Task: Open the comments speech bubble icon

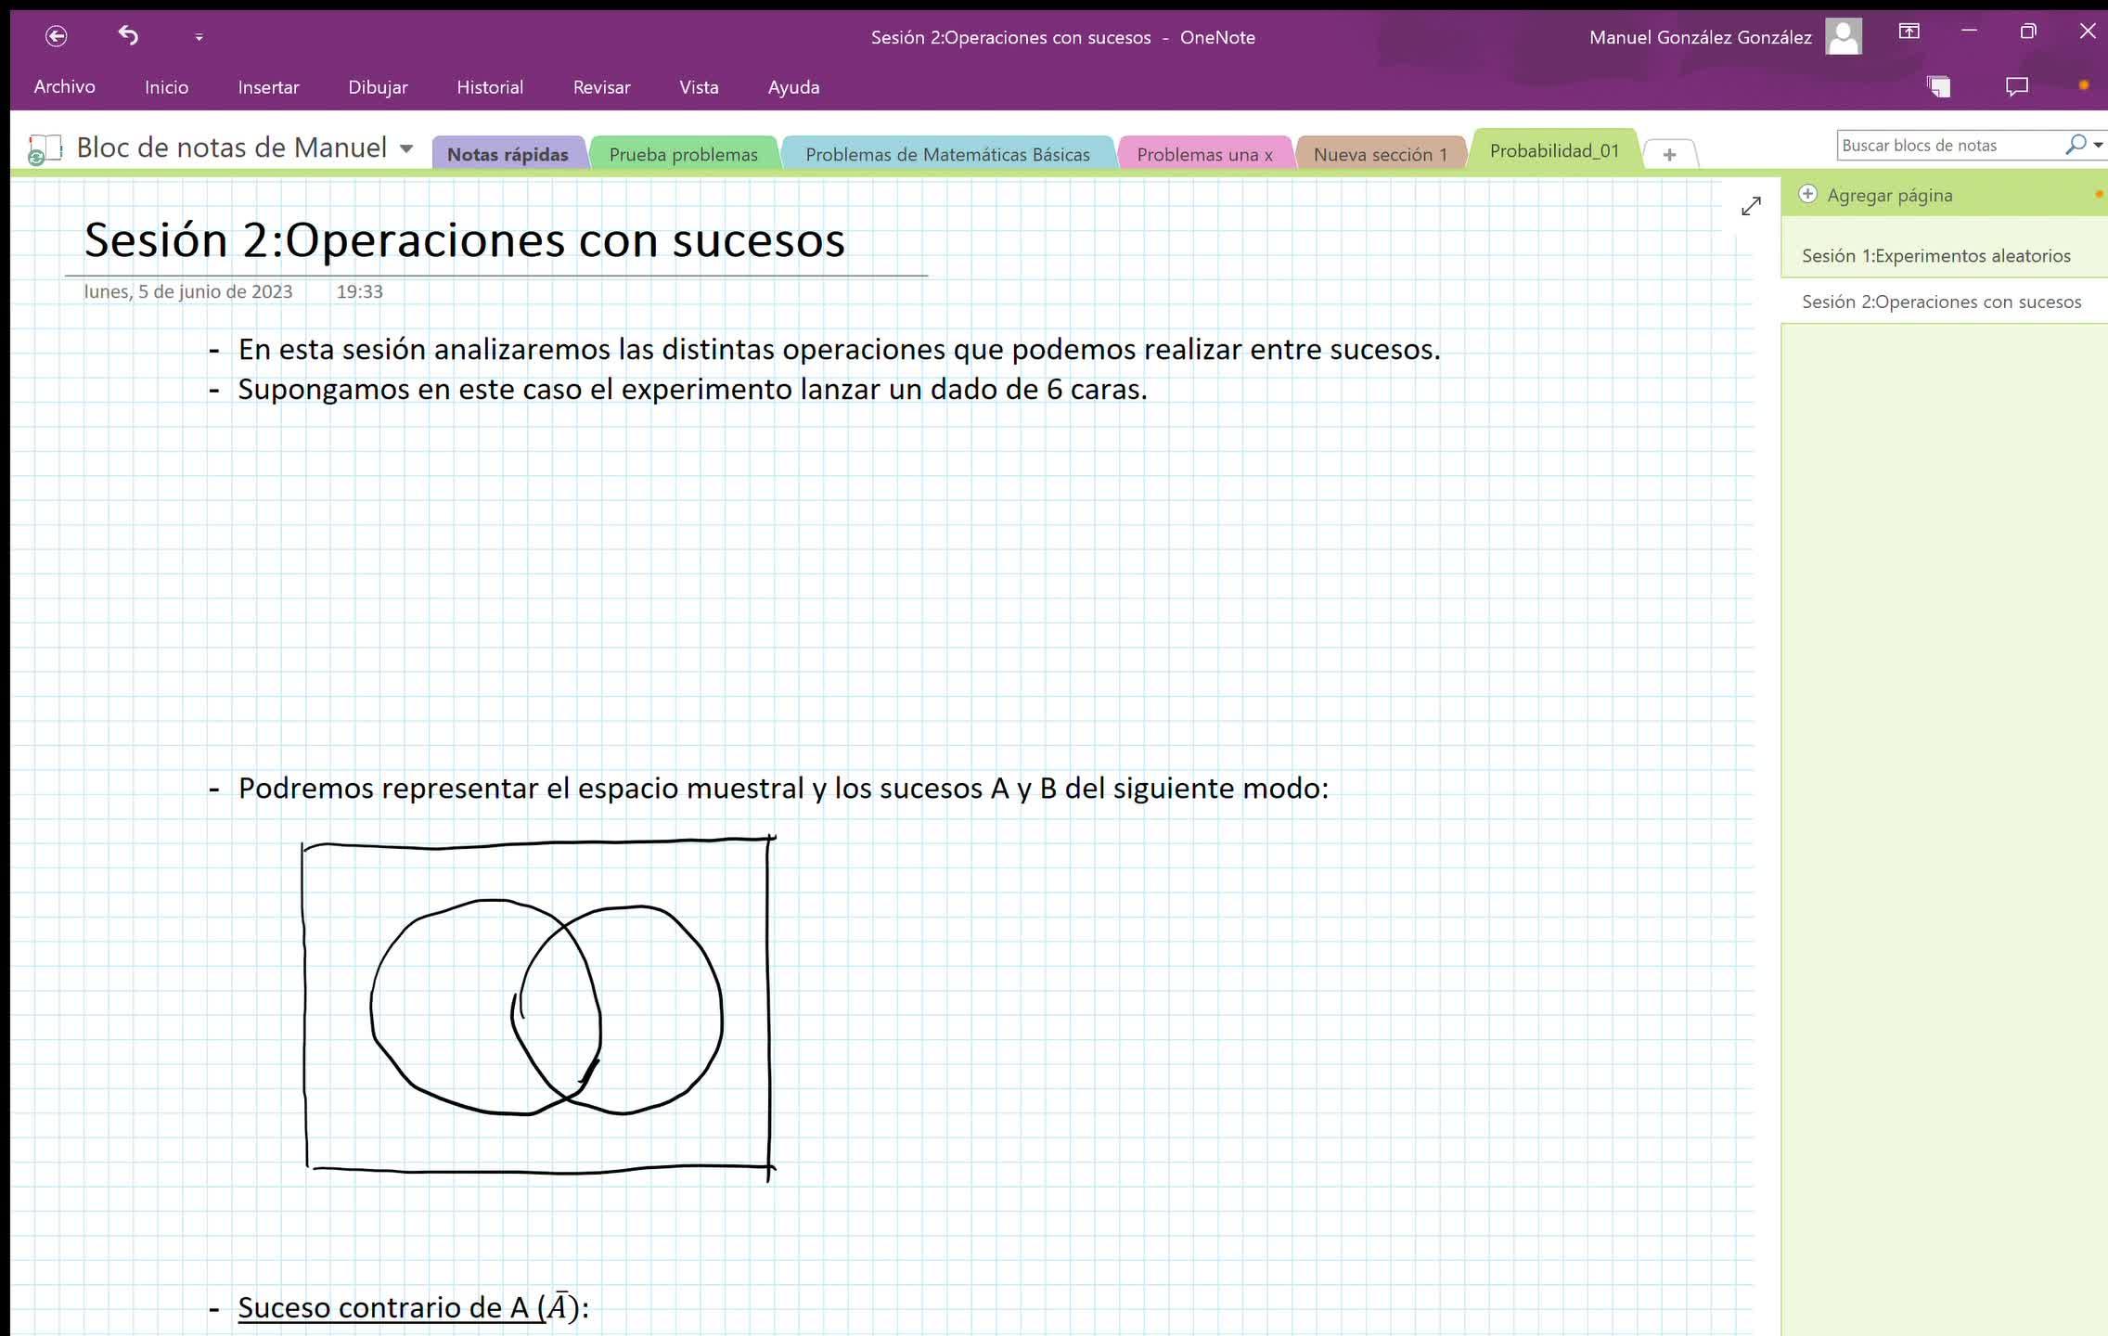Action: 2016,87
